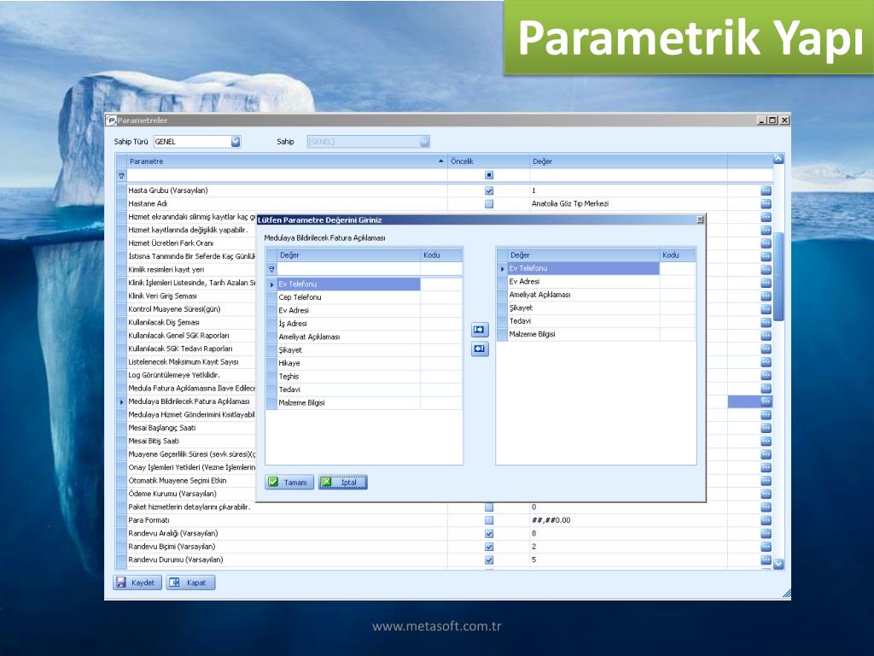Click the filter icon in dialog left list
The image size is (874, 656).
(272, 269)
